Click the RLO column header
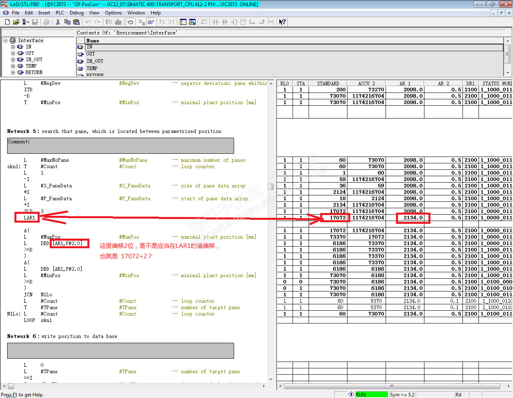The image size is (513, 398). 285,83
